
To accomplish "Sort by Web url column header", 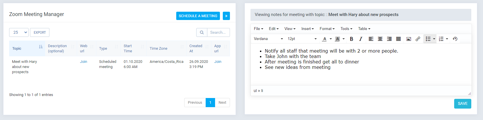I will coord(87,49).
